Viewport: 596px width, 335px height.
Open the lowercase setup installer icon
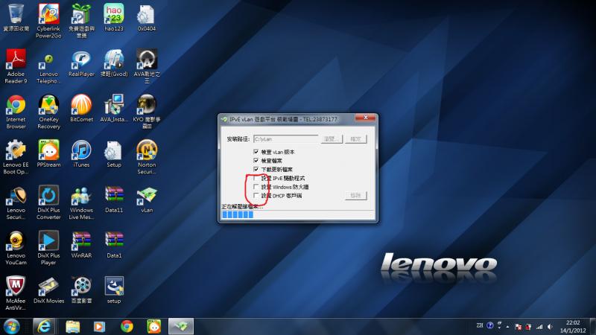tap(114, 290)
